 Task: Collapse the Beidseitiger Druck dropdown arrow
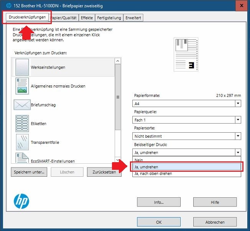(238, 153)
